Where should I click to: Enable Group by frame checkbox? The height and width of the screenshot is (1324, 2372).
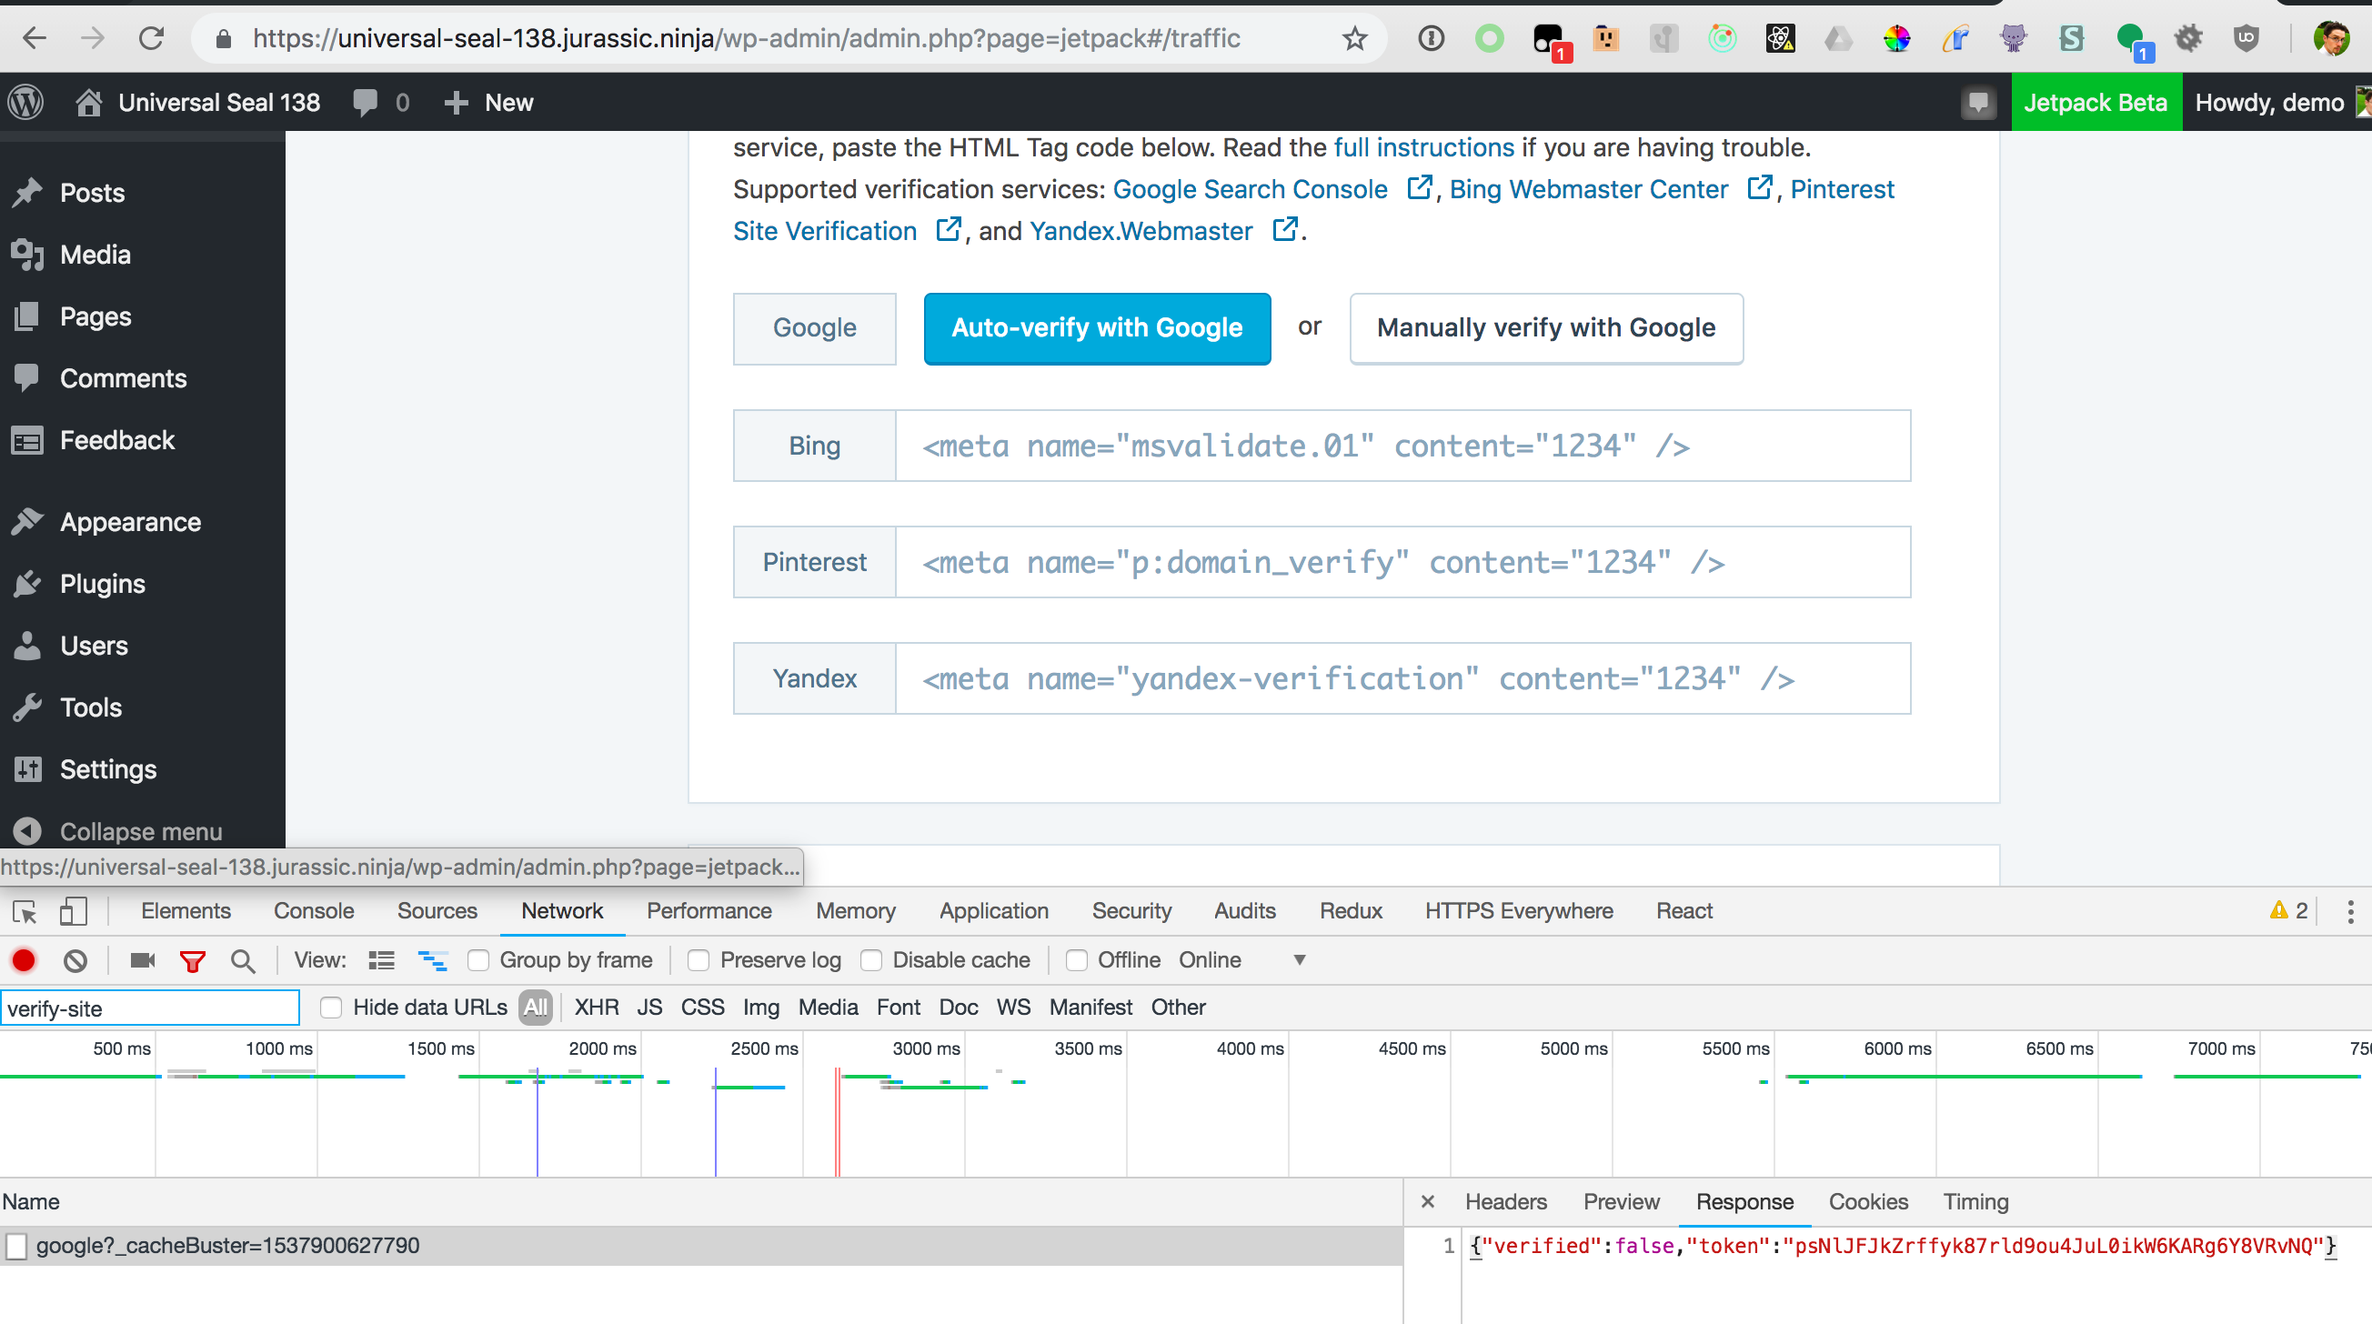pyautogui.click(x=477, y=960)
